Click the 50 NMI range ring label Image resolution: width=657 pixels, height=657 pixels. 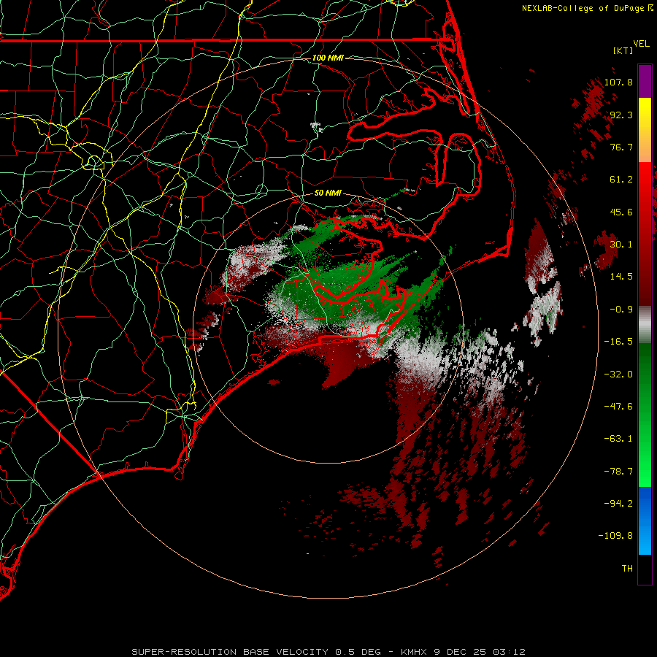pyautogui.click(x=328, y=193)
